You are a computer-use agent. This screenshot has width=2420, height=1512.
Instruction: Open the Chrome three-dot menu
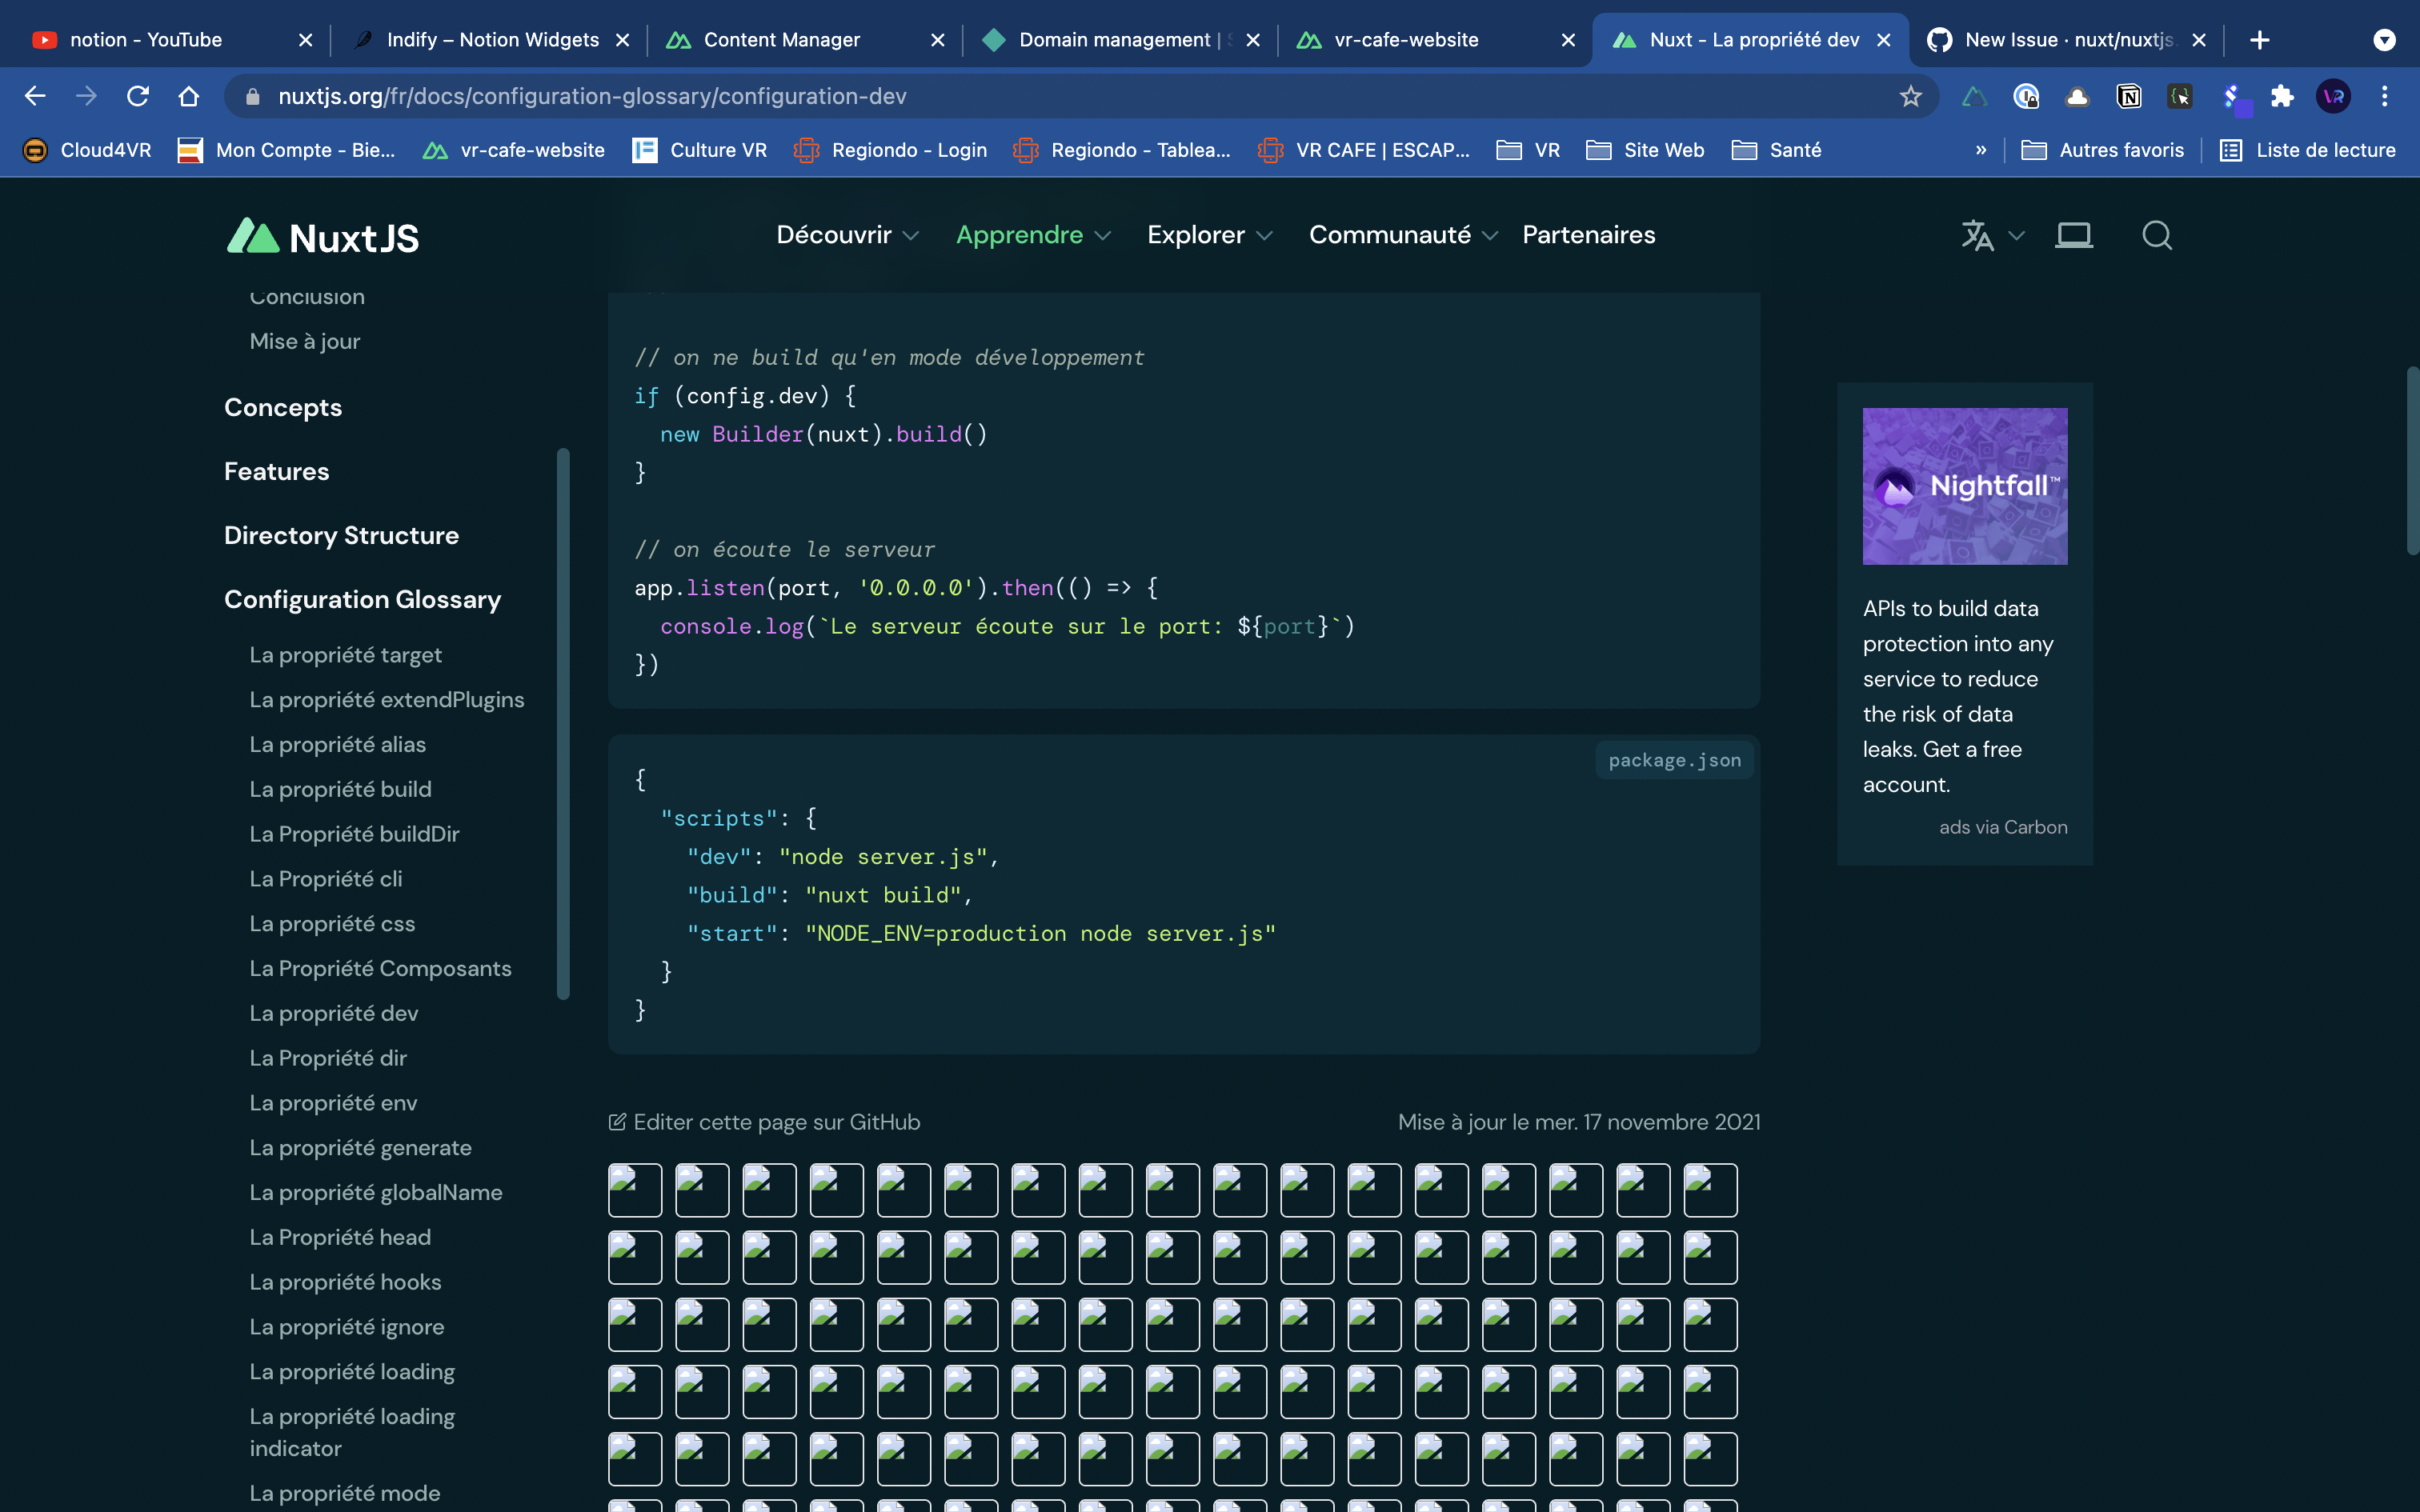point(2385,96)
